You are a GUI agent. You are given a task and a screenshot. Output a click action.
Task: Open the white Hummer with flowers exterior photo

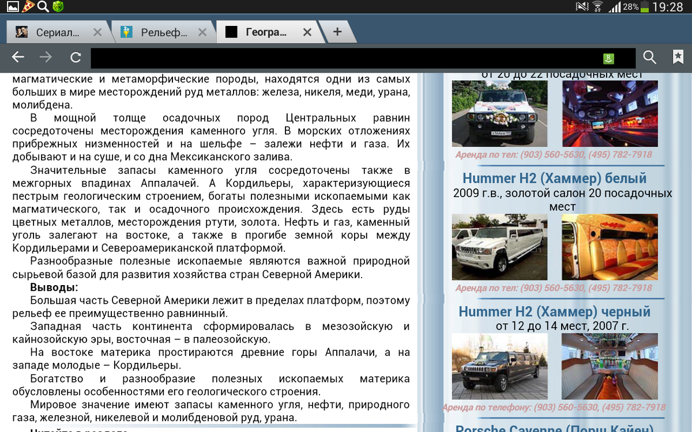(499, 113)
